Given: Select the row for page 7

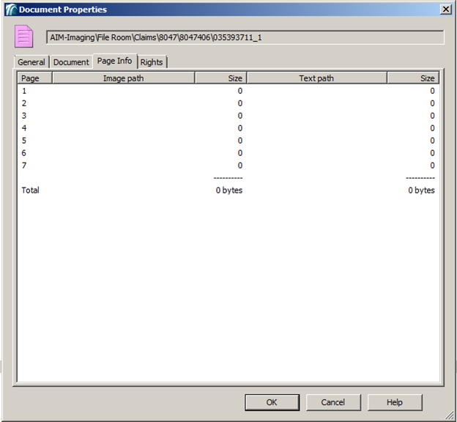Looking at the screenshot, I should [x=228, y=166].
